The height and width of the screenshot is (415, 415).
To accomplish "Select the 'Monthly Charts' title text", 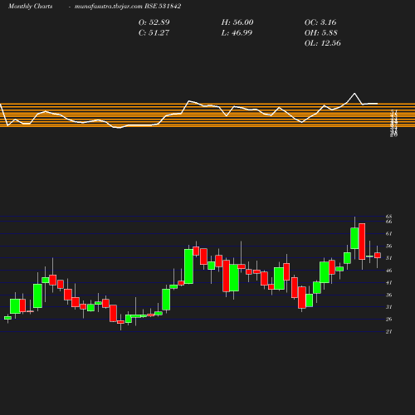I will coord(30,6).
